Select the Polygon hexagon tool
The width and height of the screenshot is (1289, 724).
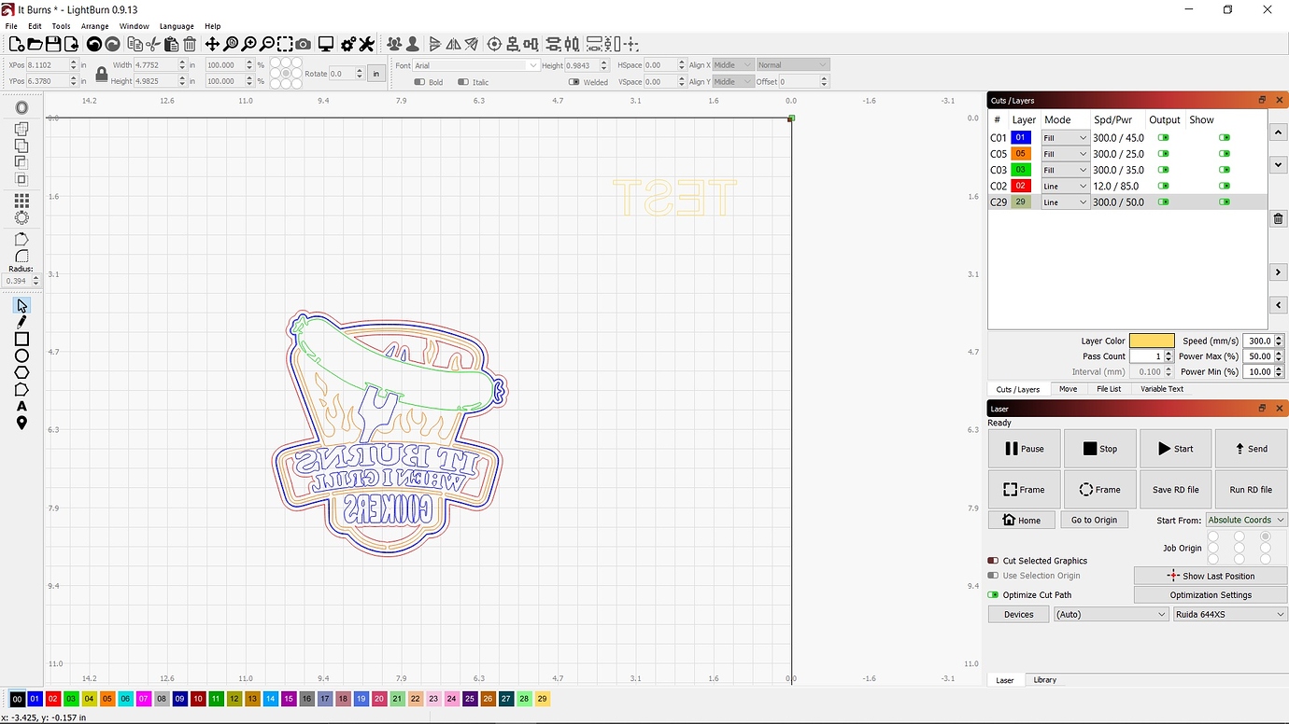coord(21,372)
